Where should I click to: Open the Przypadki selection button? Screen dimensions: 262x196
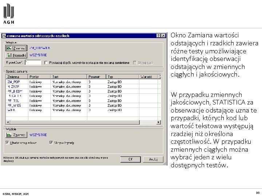click(x=16, y=55)
